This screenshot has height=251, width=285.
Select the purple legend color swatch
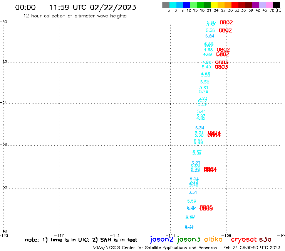point(256,5)
